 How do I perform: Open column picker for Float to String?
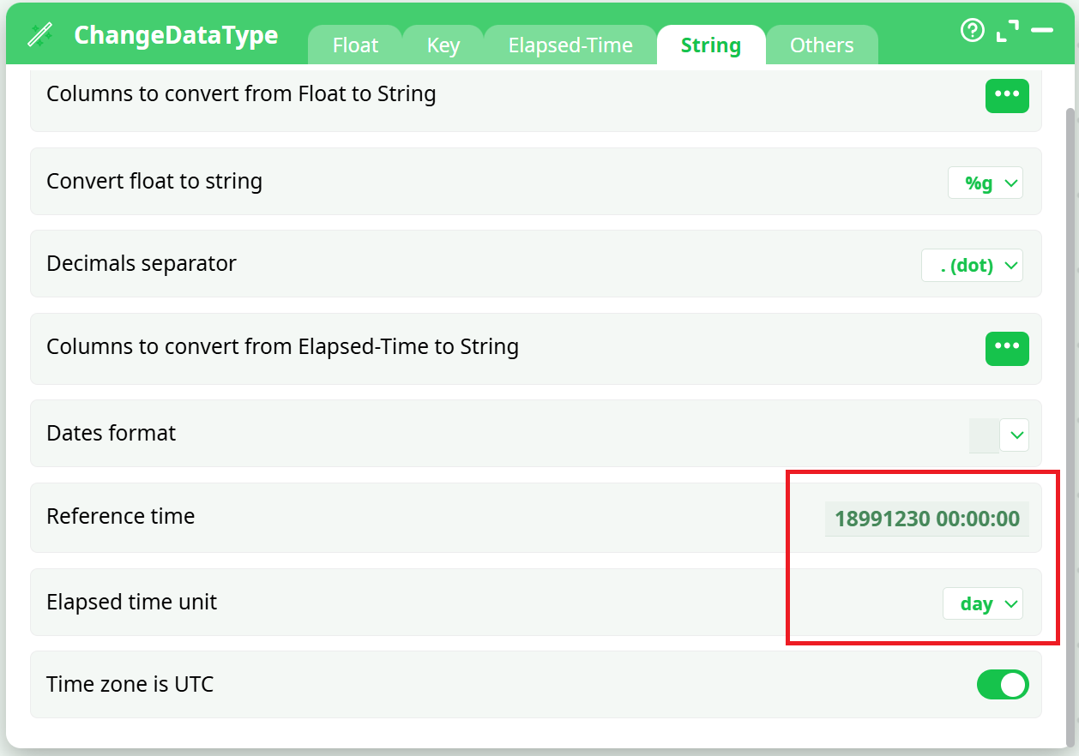tap(1006, 95)
